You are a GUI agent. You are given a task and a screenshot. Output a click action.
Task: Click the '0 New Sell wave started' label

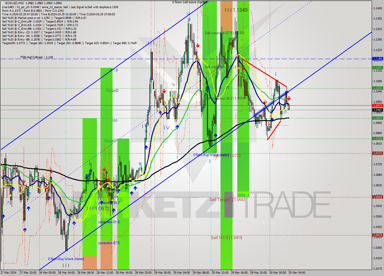pos(190,2)
